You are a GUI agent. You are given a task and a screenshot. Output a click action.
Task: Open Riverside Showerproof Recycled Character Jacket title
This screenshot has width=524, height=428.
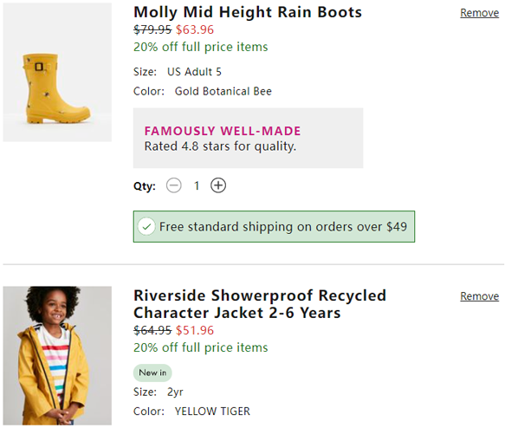[x=260, y=304]
